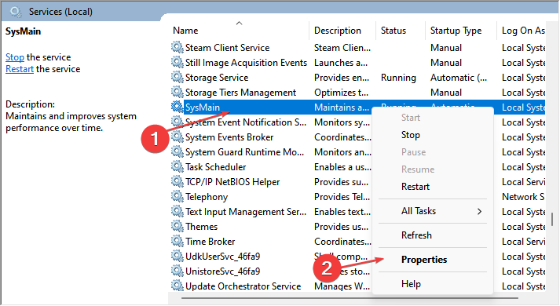Click the Themes service gear icon
Screen dimensions: 560x306
[178, 226]
